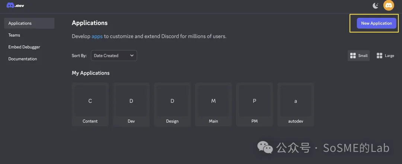Open Teams in the sidebar
The image size is (402, 164).
pos(15,35)
